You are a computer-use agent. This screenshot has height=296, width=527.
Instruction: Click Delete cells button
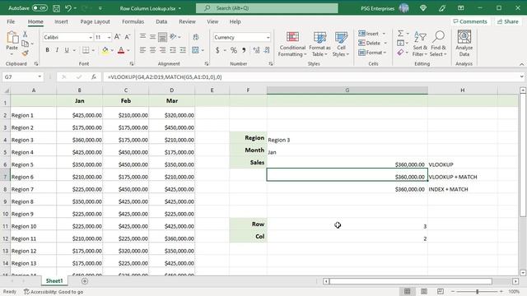click(x=370, y=43)
